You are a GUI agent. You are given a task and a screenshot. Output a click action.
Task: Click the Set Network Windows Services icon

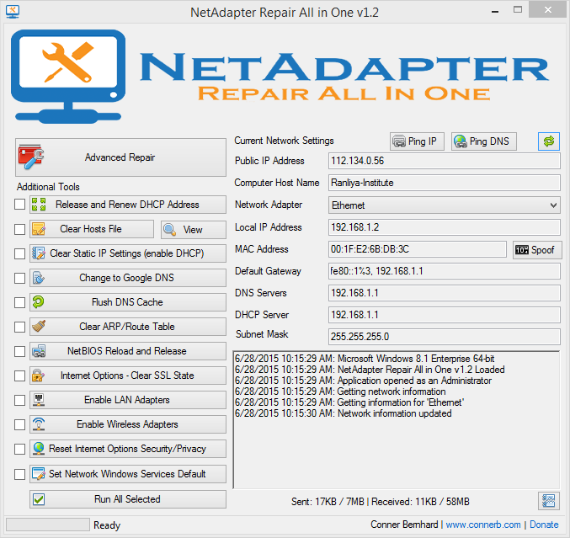click(39, 474)
